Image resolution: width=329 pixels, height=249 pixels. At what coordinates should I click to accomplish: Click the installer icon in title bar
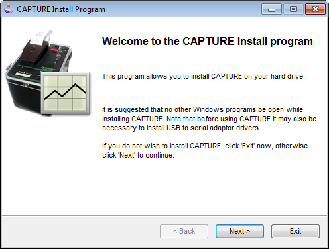pyautogui.click(x=9, y=9)
